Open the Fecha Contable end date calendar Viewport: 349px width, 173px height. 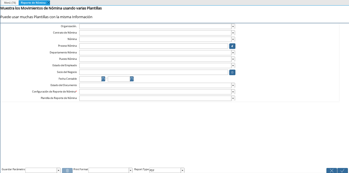[132, 79]
